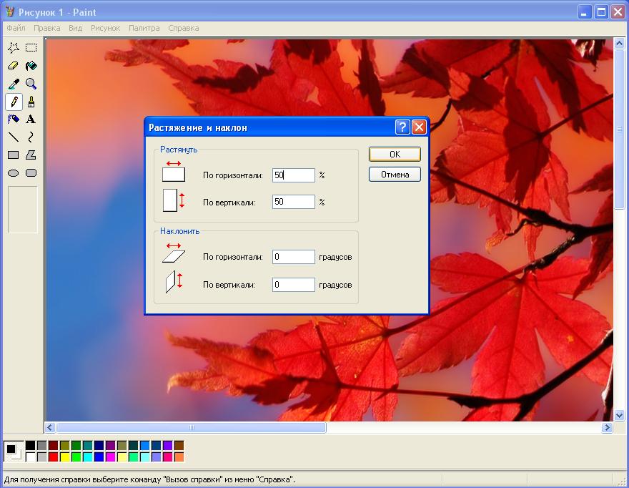The image size is (629, 488).
Task: Select the Airbrush spray tool
Action: [13, 119]
